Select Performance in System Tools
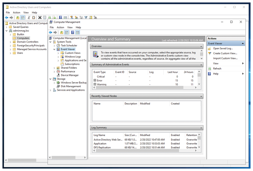 (68, 72)
